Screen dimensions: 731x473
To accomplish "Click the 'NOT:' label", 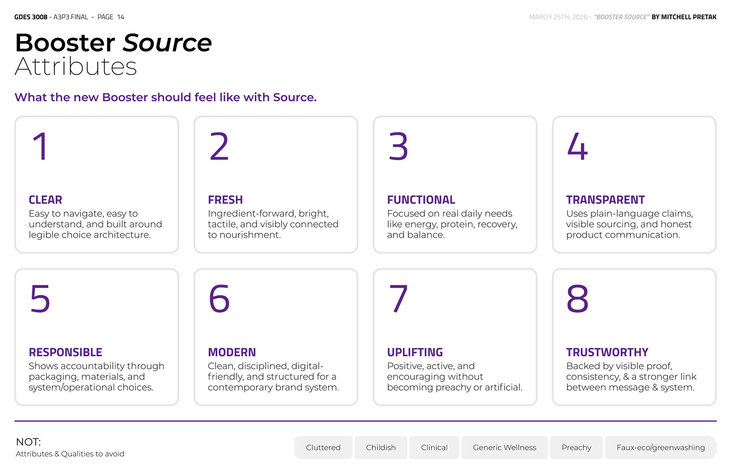I will click(x=28, y=442).
